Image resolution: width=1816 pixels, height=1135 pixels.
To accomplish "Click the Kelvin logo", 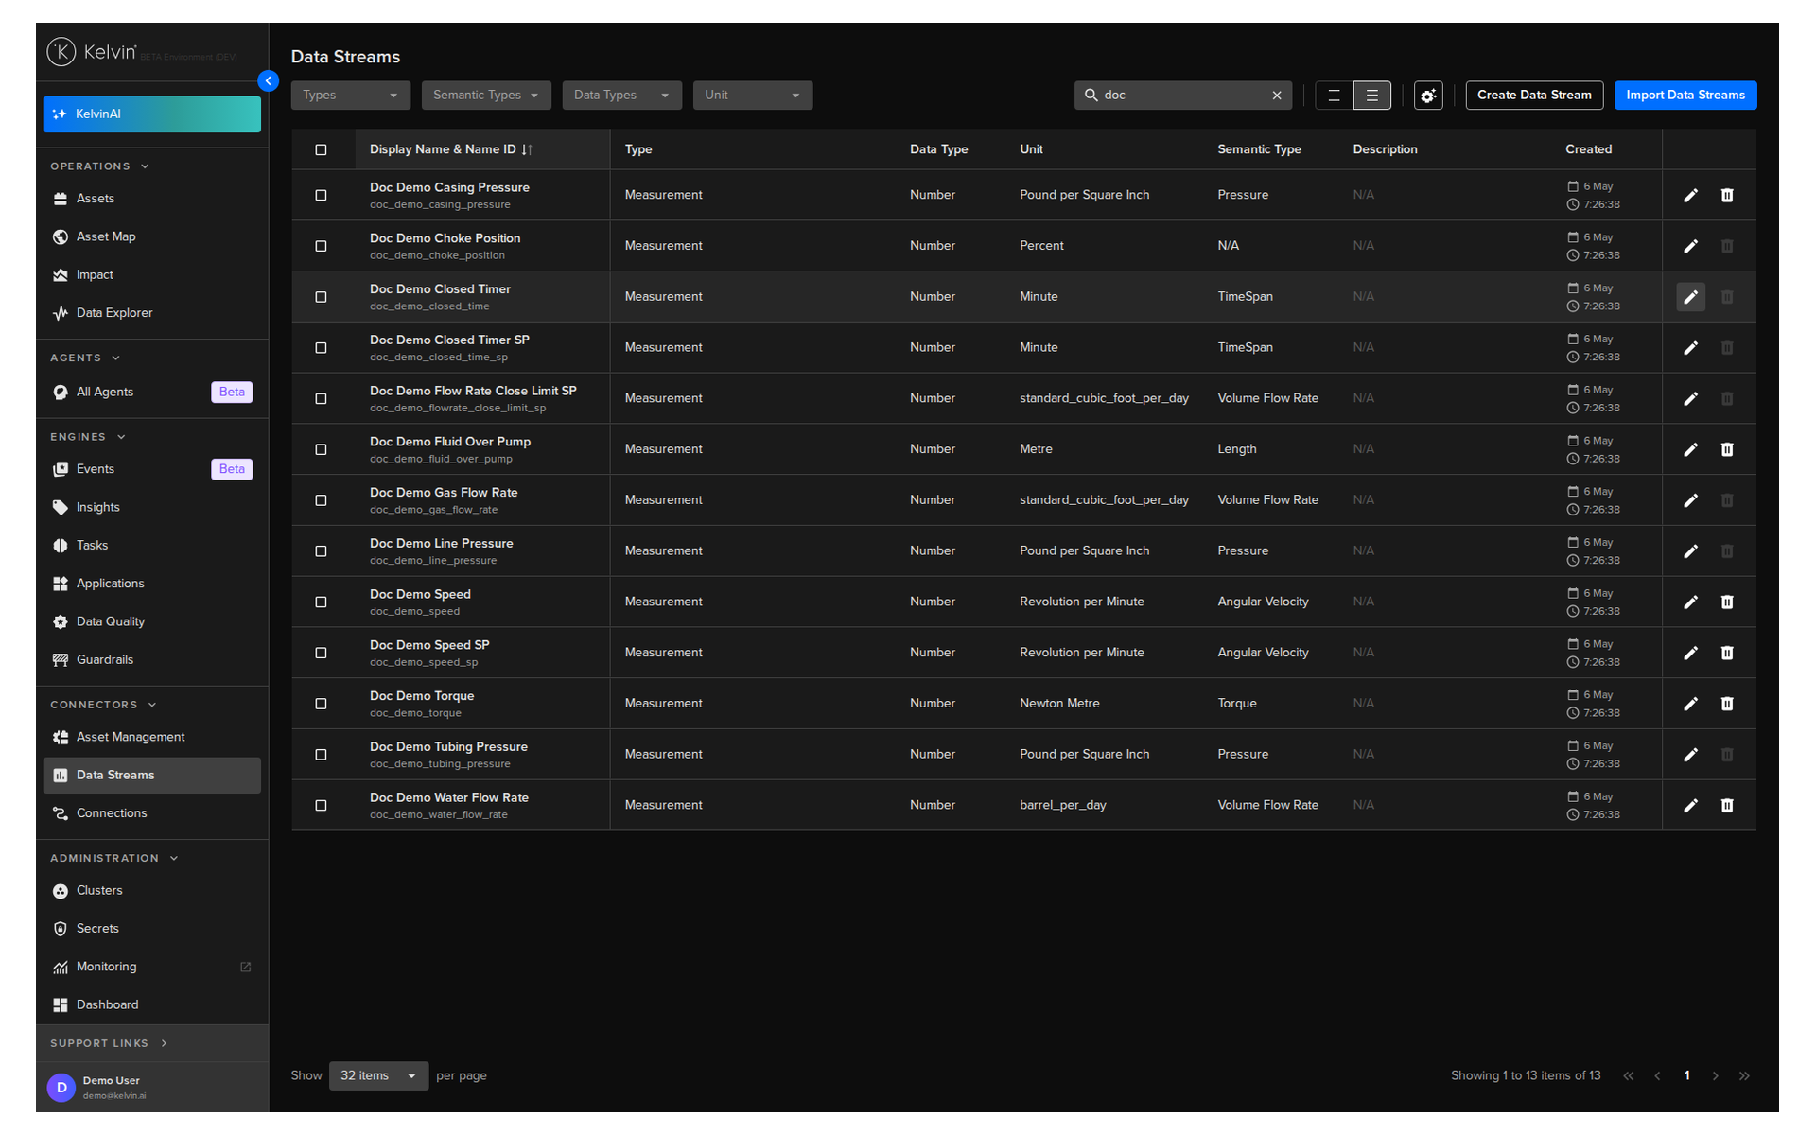I will coord(92,52).
